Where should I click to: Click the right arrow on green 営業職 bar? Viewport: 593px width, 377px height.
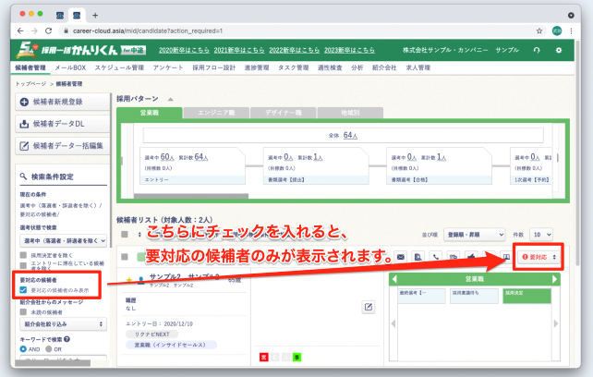555,279
